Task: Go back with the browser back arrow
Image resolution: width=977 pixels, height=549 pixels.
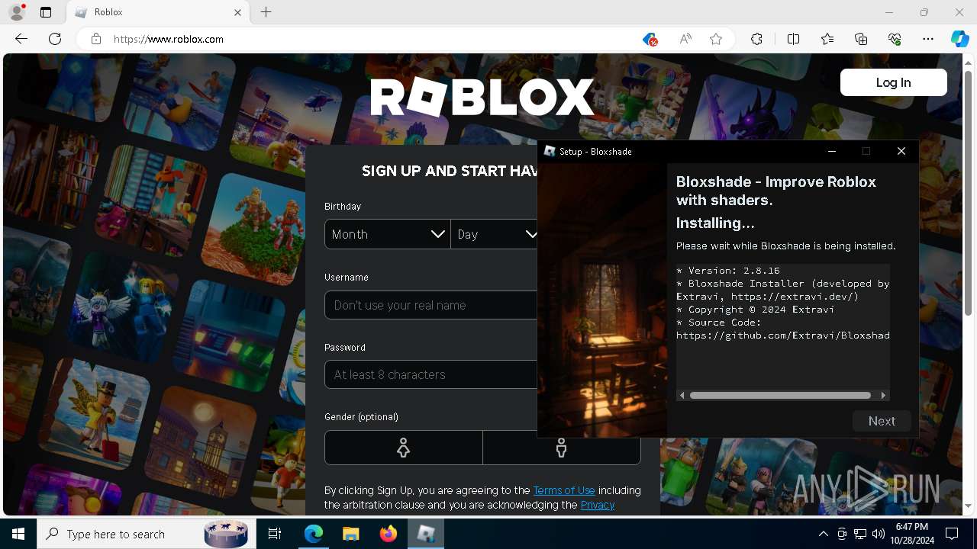Action: [x=21, y=39]
